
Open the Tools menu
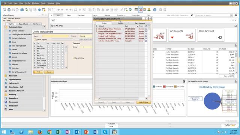(43, 3)
